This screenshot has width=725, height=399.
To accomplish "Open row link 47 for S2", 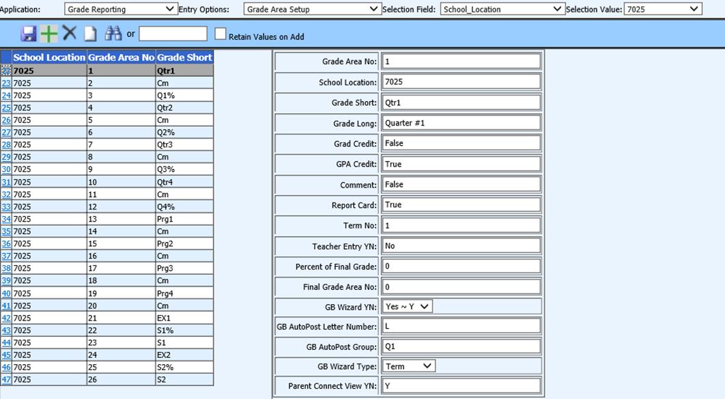I will pyautogui.click(x=6, y=380).
